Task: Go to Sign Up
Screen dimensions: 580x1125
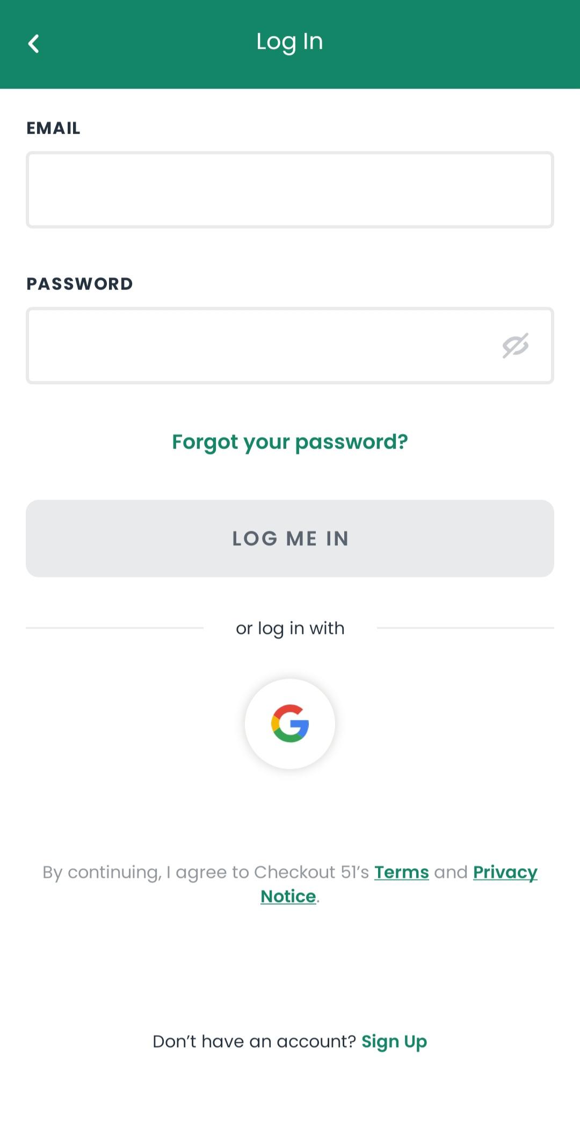Action: point(394,1041)
